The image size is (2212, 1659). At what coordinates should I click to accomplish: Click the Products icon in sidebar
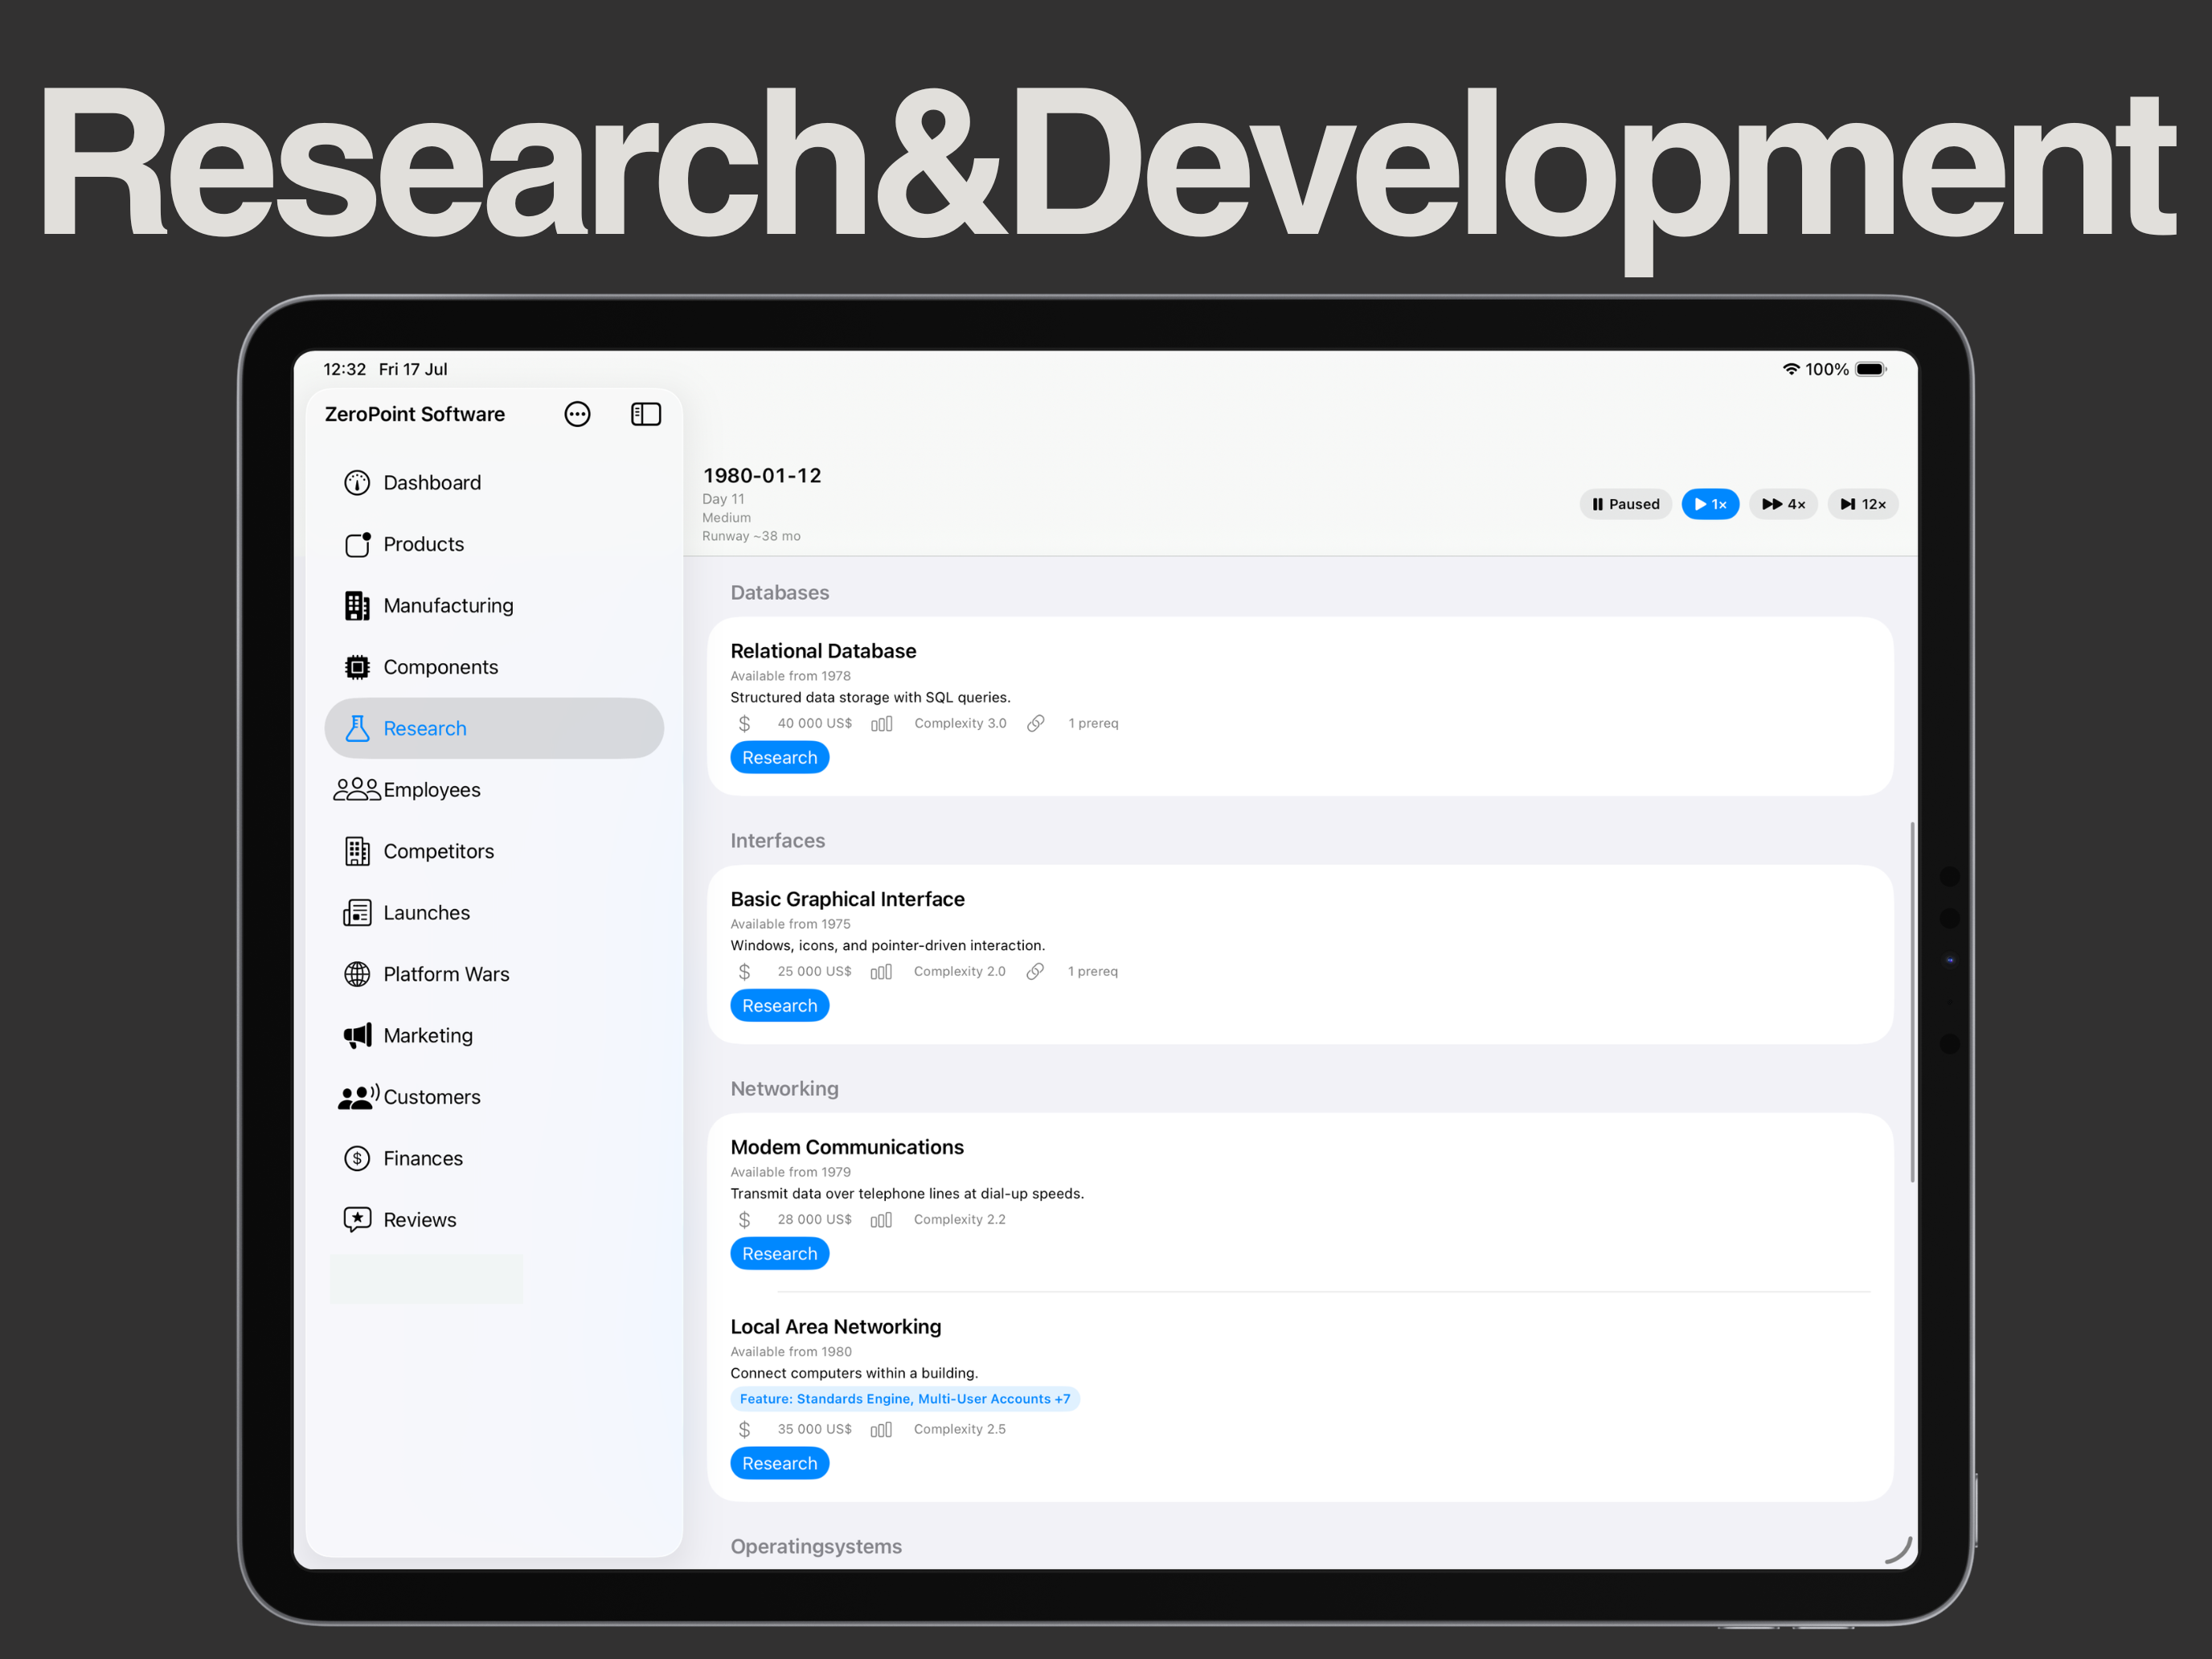357,544
